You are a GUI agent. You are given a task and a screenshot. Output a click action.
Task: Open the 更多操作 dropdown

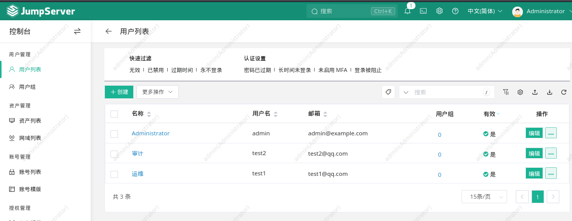158,92
